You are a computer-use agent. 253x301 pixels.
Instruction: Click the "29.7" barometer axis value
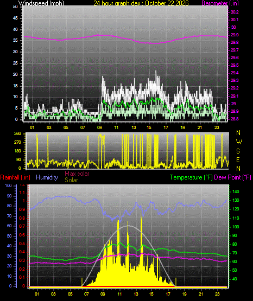pos(235,50)
